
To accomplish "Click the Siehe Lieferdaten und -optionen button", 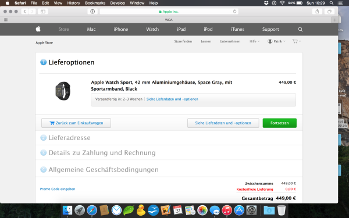I will pyautogui.click(x=223, y=123).
